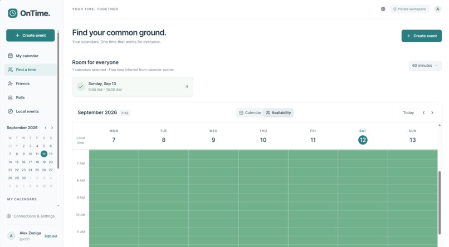Click the Sunday 13 column header
The height and width of the screenshot is (247, 449).
click(412, 137)
